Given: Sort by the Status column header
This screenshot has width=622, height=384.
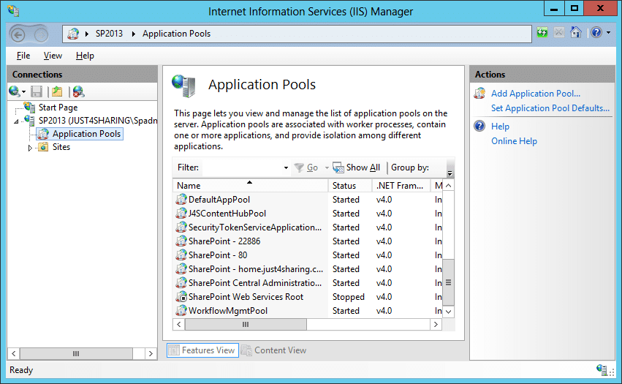Looking at the screenshot, I should (350, 186).
